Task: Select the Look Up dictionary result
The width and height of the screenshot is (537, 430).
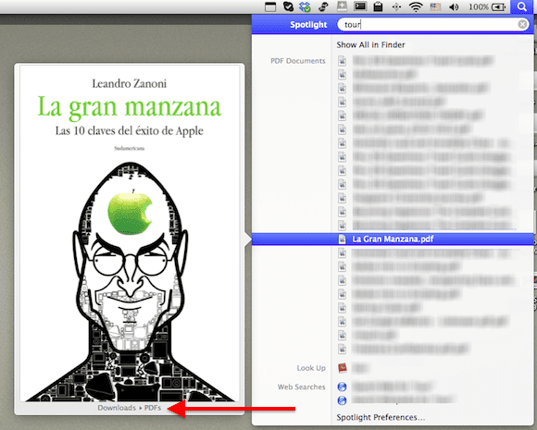Action: (353, 368)
